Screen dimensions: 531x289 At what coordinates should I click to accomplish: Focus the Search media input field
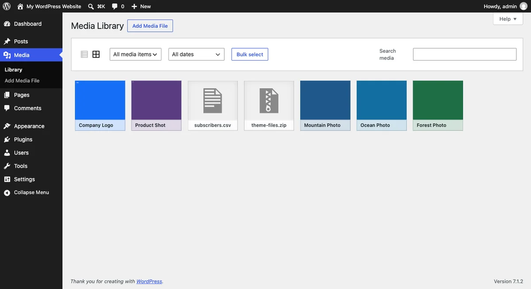[465, 54]
